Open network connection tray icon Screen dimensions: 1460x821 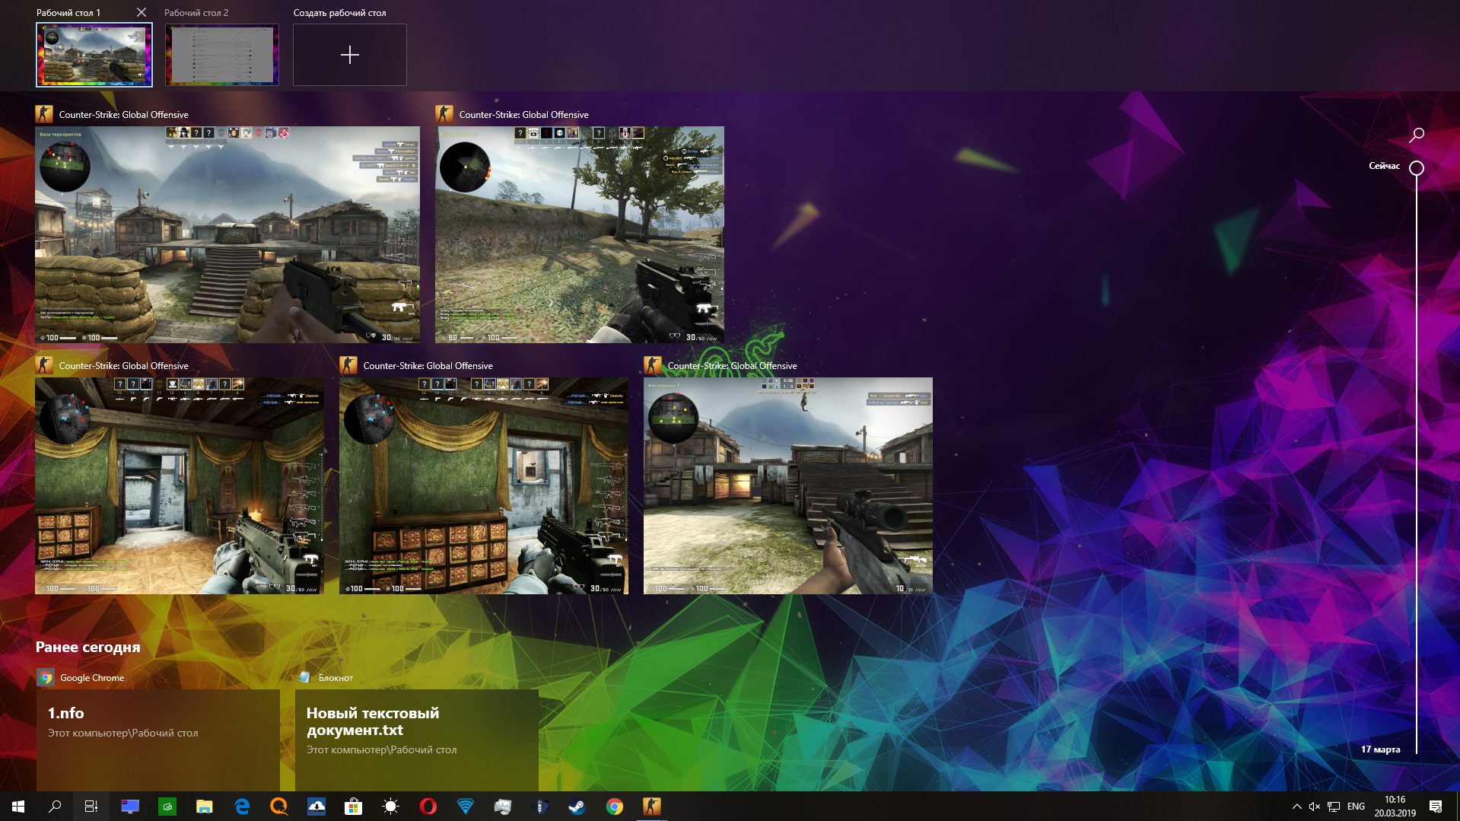[x=1334, y=807]
